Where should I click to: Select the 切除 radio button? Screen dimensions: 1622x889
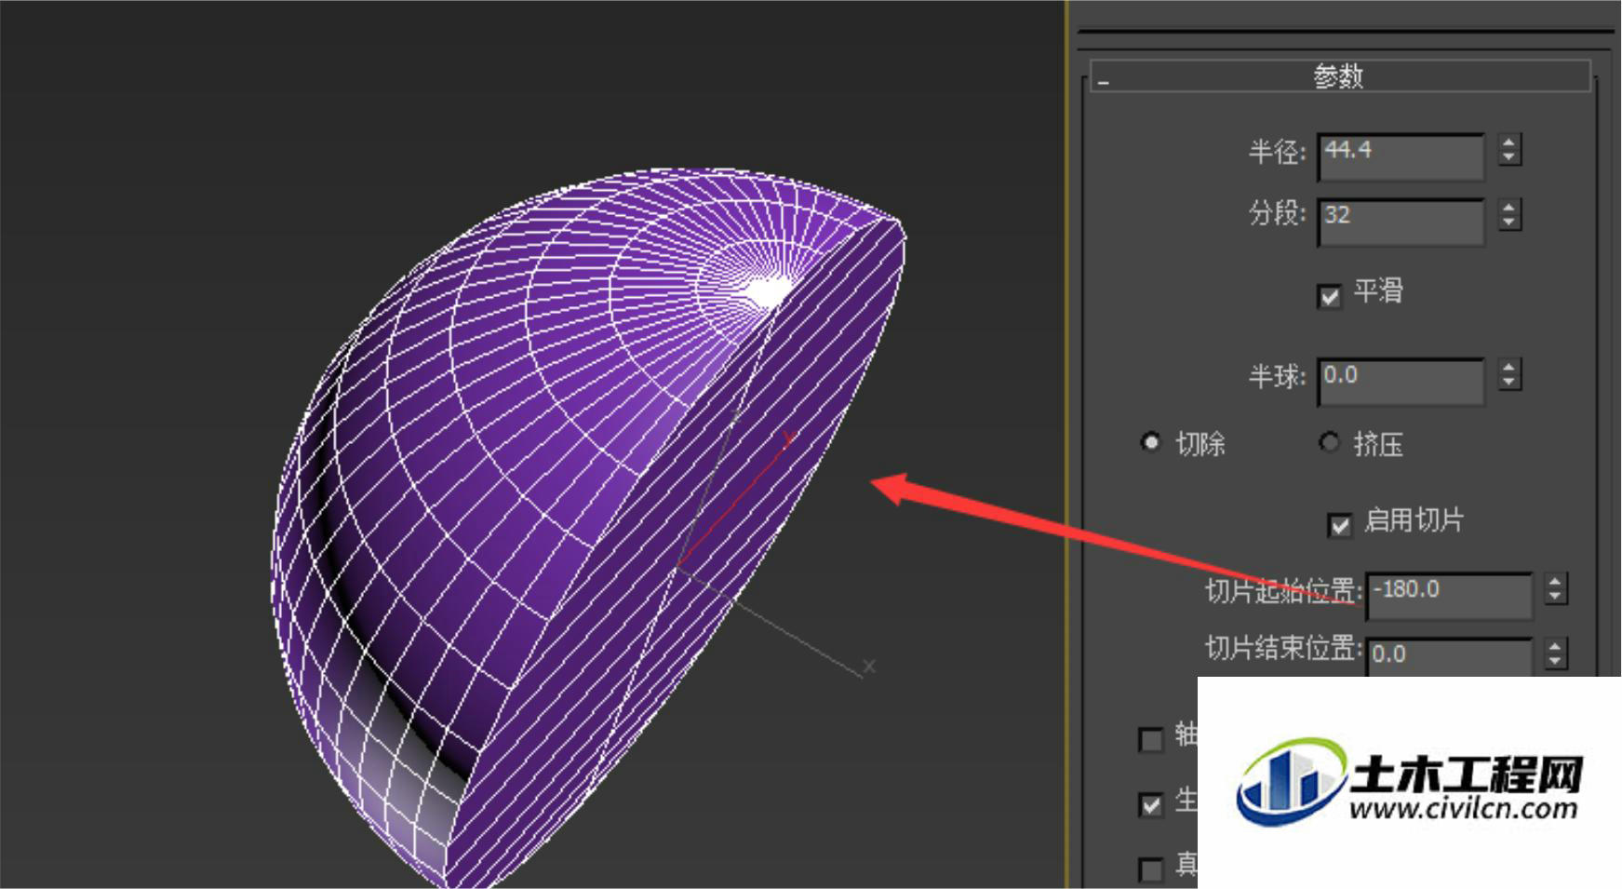(1150, 442)
